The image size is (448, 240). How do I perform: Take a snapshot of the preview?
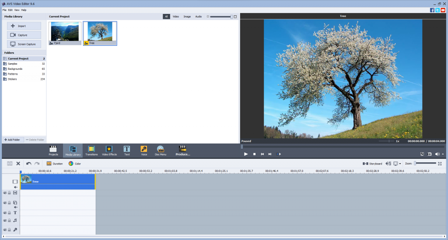[x=430, y=154]
